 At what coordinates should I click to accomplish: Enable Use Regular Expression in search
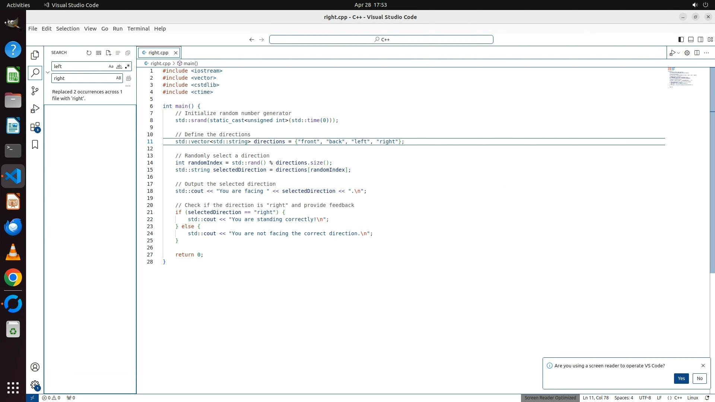(127, 66)
